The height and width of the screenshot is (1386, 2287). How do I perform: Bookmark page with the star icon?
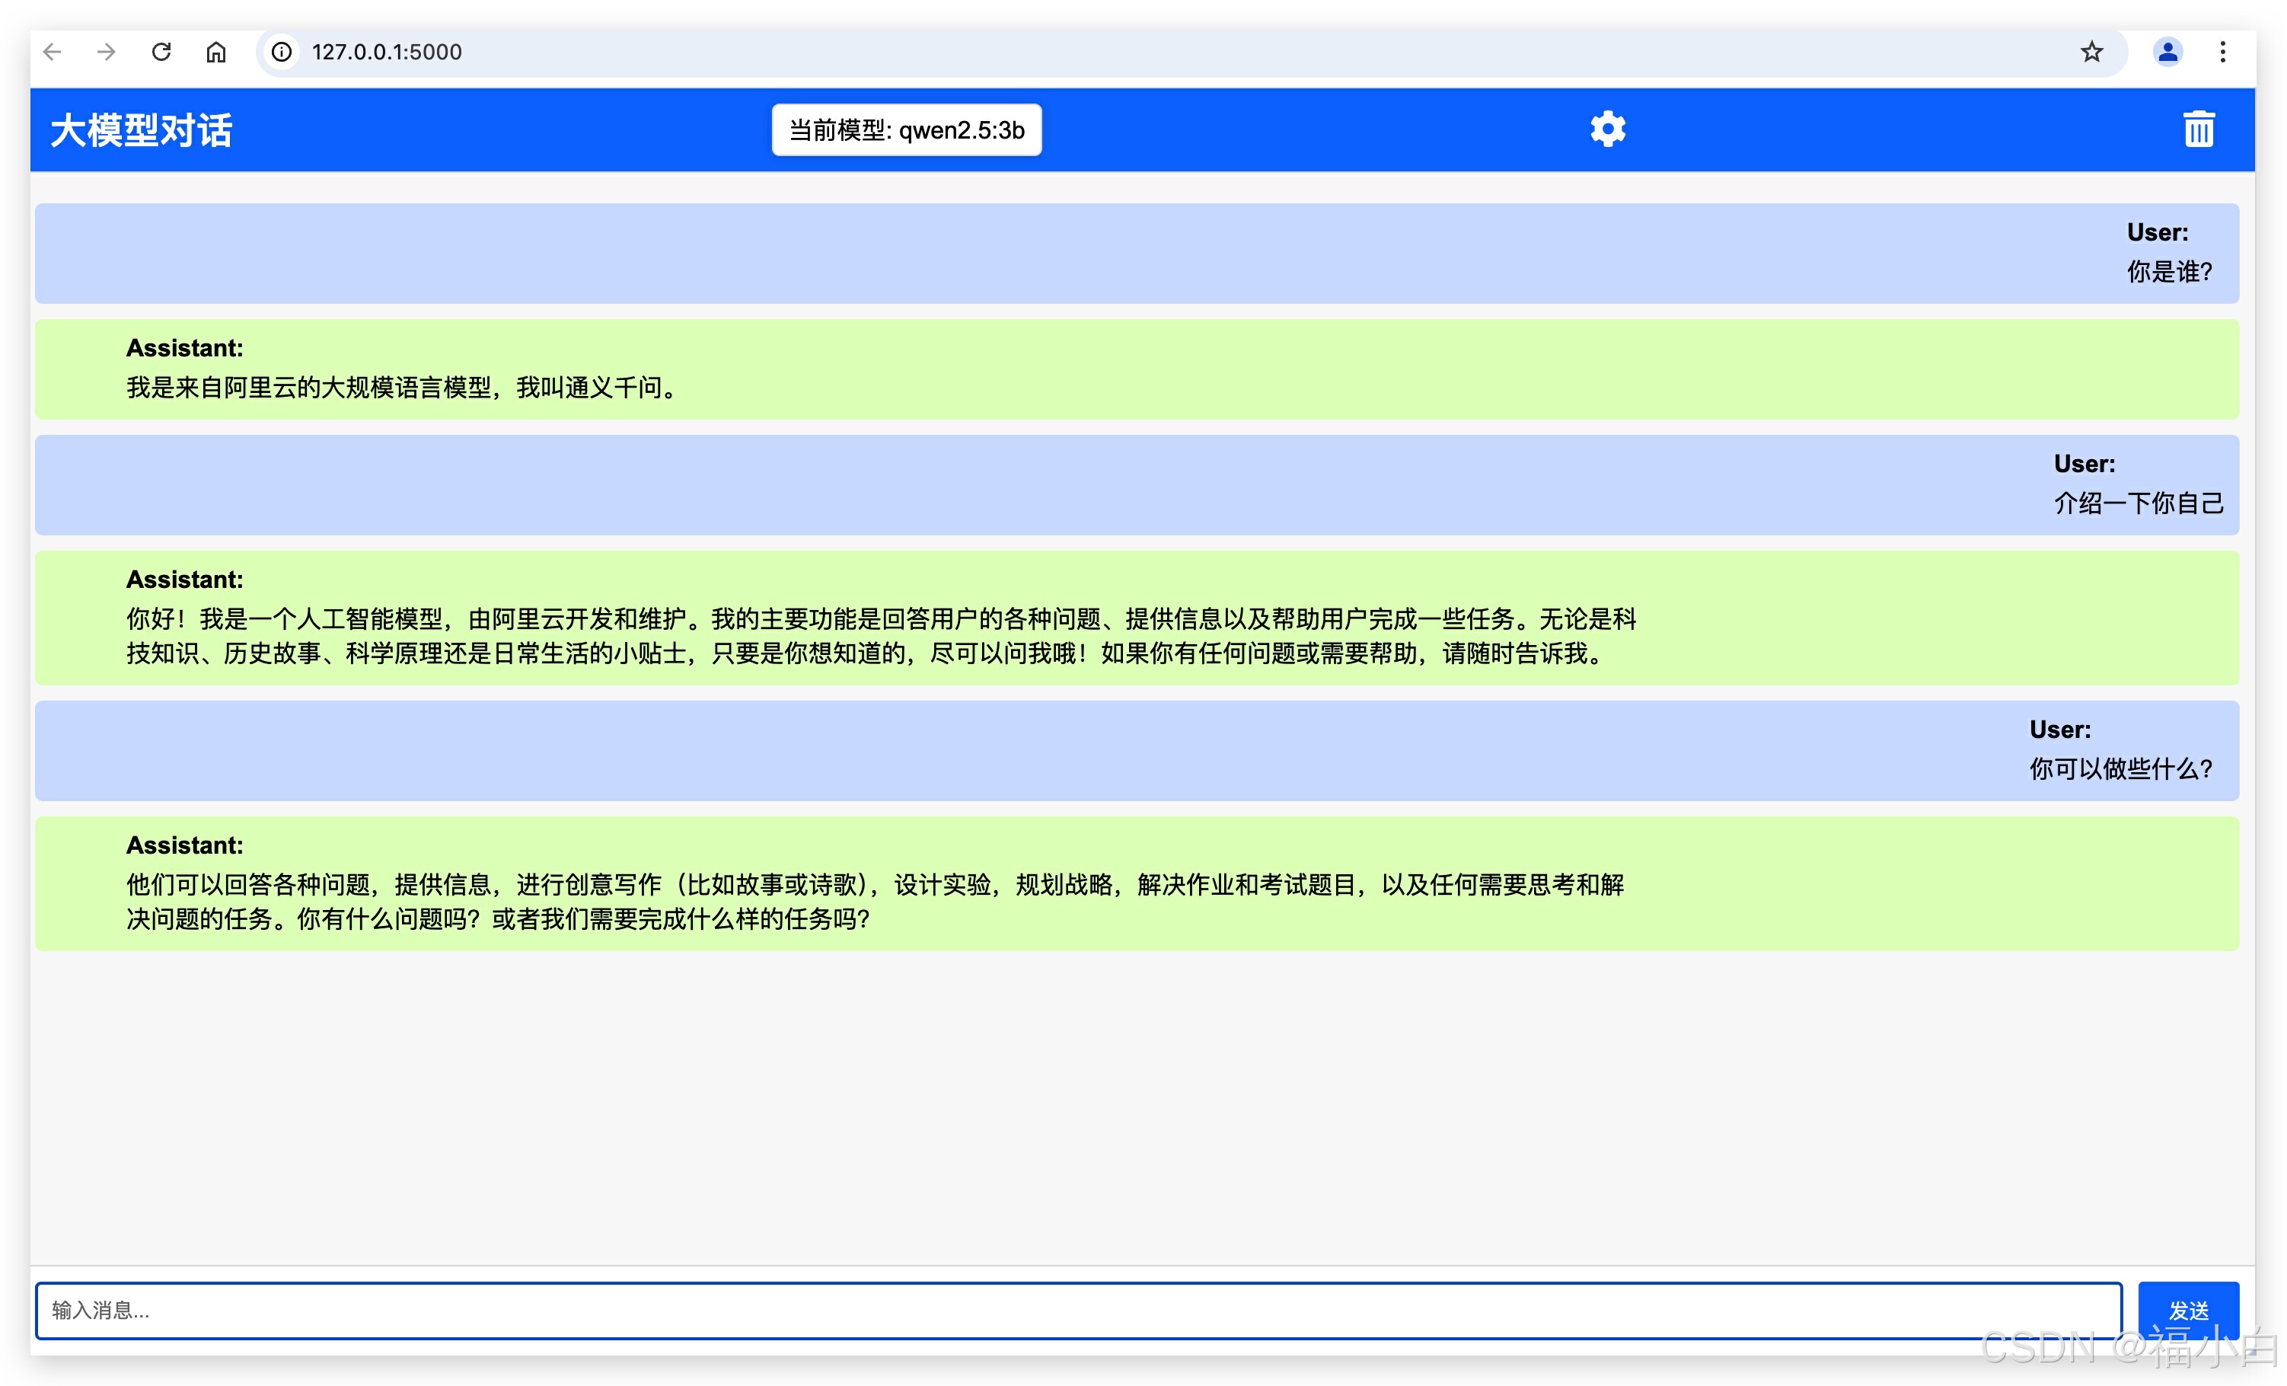[x=2091, y=52]
